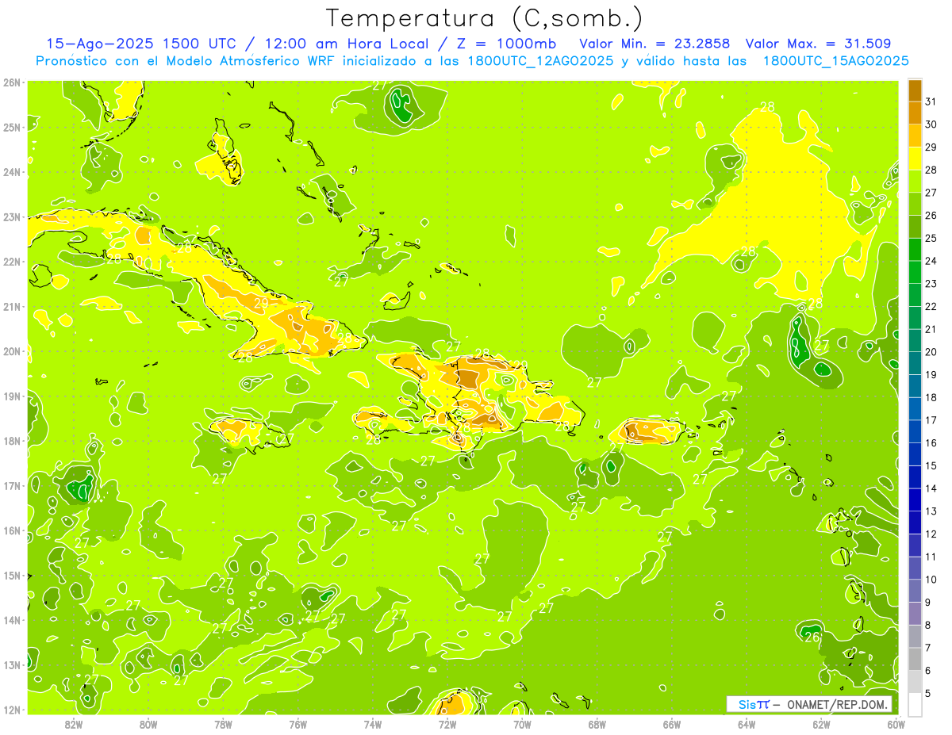Image resolution: width=952 pixels, height=735 pixels.
Task: Click the longitude axis label '64W'
Action: [746, 724]
